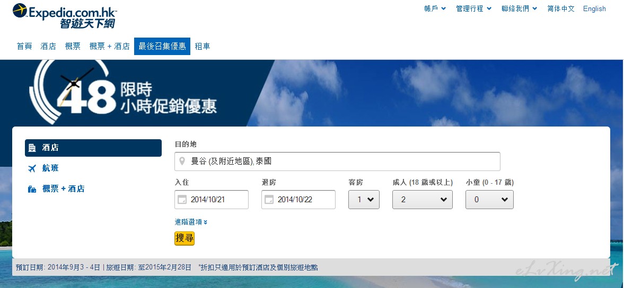Expand the 聯絡我們 dropdown
The width and height of the screenshot is (624, 288).
(x=520, y=8)
